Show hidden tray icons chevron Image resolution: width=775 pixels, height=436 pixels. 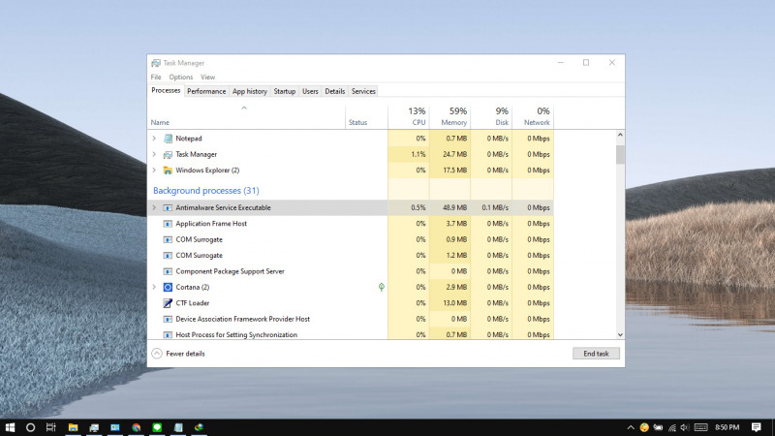(x=631, y=427)
